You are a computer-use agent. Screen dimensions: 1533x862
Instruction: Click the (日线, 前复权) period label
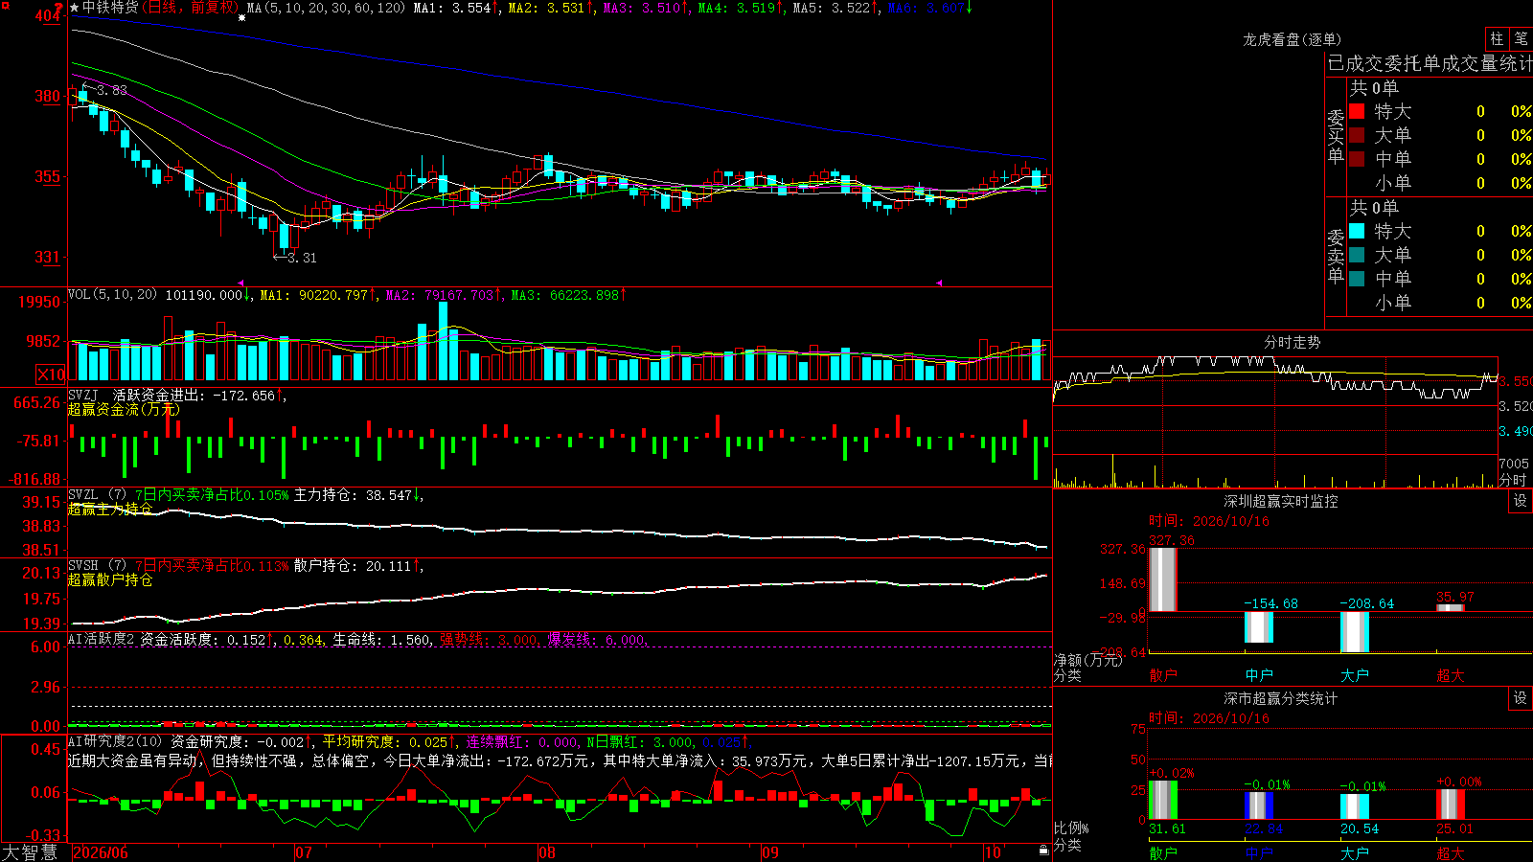click(x=191, y=8)
